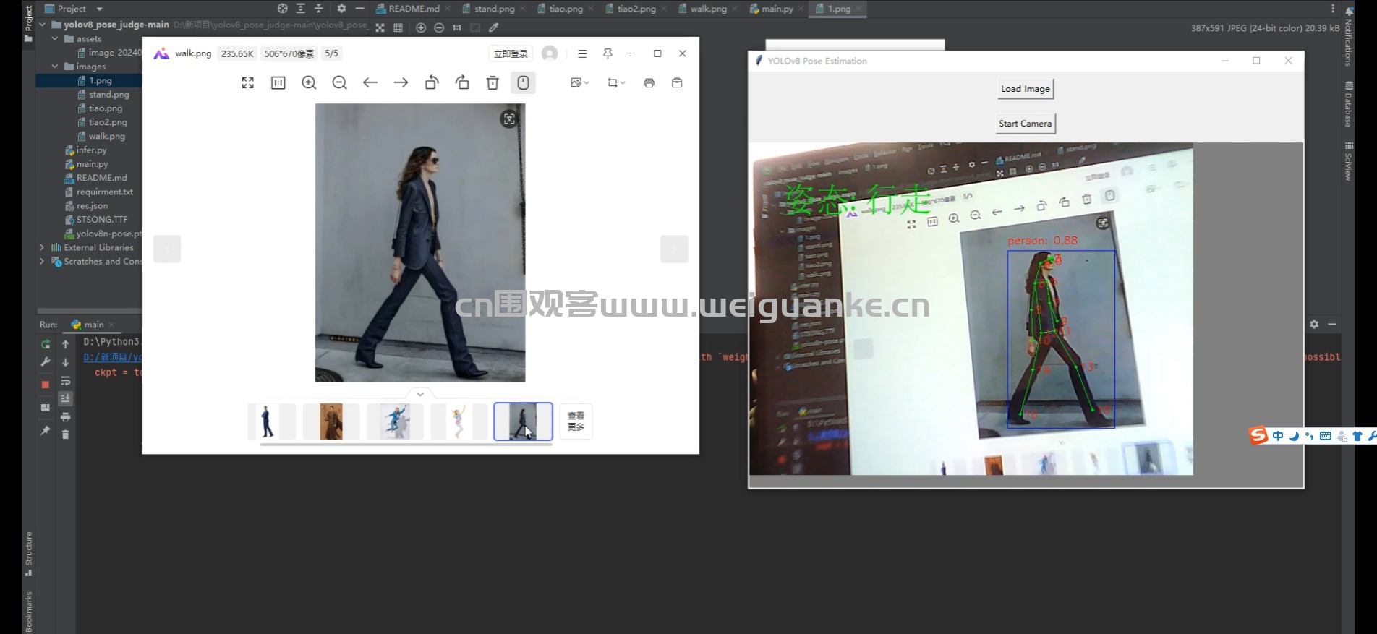This screenshot has width=1377, height=634.
Task: Toggle the pin window on top icon
Action: 607,53
